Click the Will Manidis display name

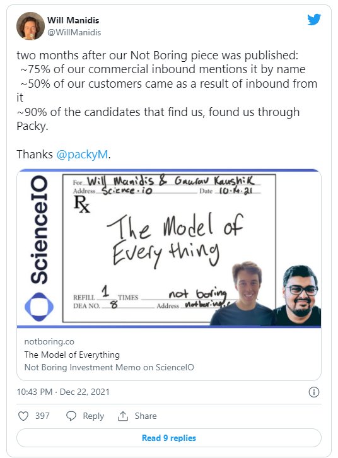(x=73, y=20)
